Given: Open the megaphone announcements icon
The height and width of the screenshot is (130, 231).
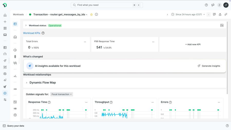Looking at the screenshot, I should coord(213,5).
